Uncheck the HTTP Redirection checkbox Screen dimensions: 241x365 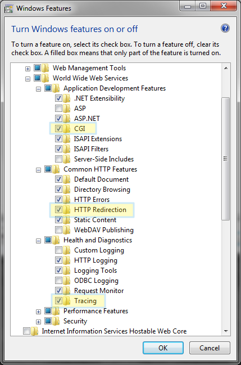pyautogui.click(x=58, y=210)
